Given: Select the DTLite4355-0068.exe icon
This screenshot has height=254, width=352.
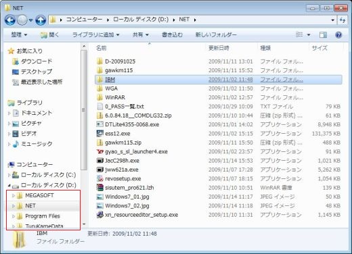Looking at the screenshot, I should tap(100, 124).
